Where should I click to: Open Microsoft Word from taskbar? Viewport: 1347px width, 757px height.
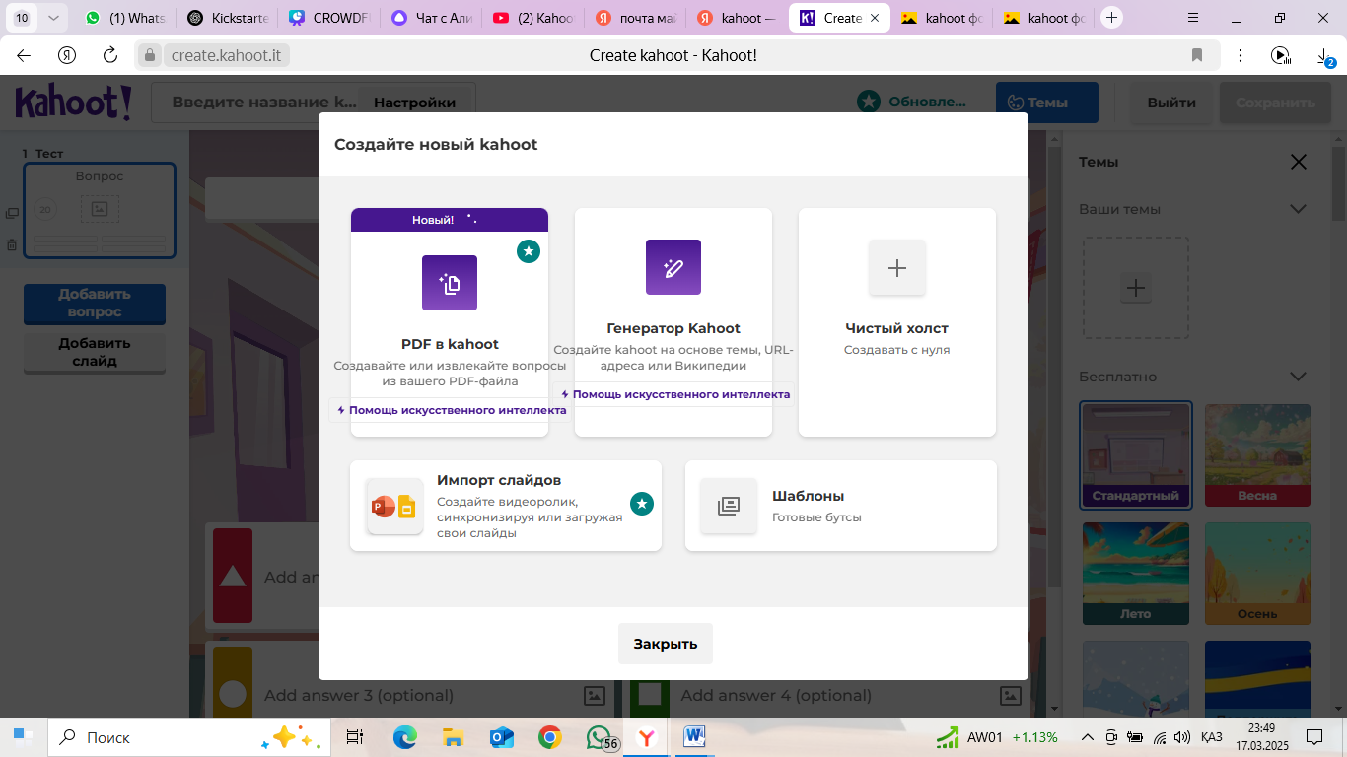(694, 737)
